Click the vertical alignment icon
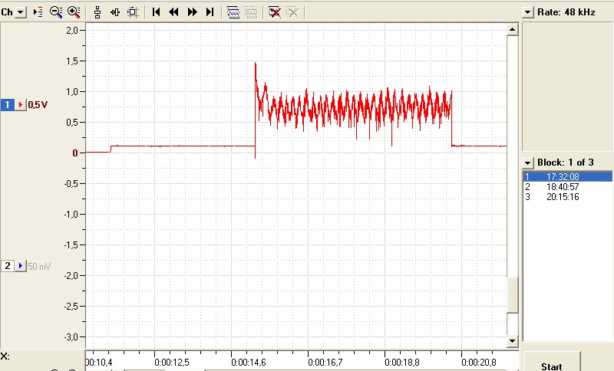Screen dimensions: 614x371 point(97,12)
